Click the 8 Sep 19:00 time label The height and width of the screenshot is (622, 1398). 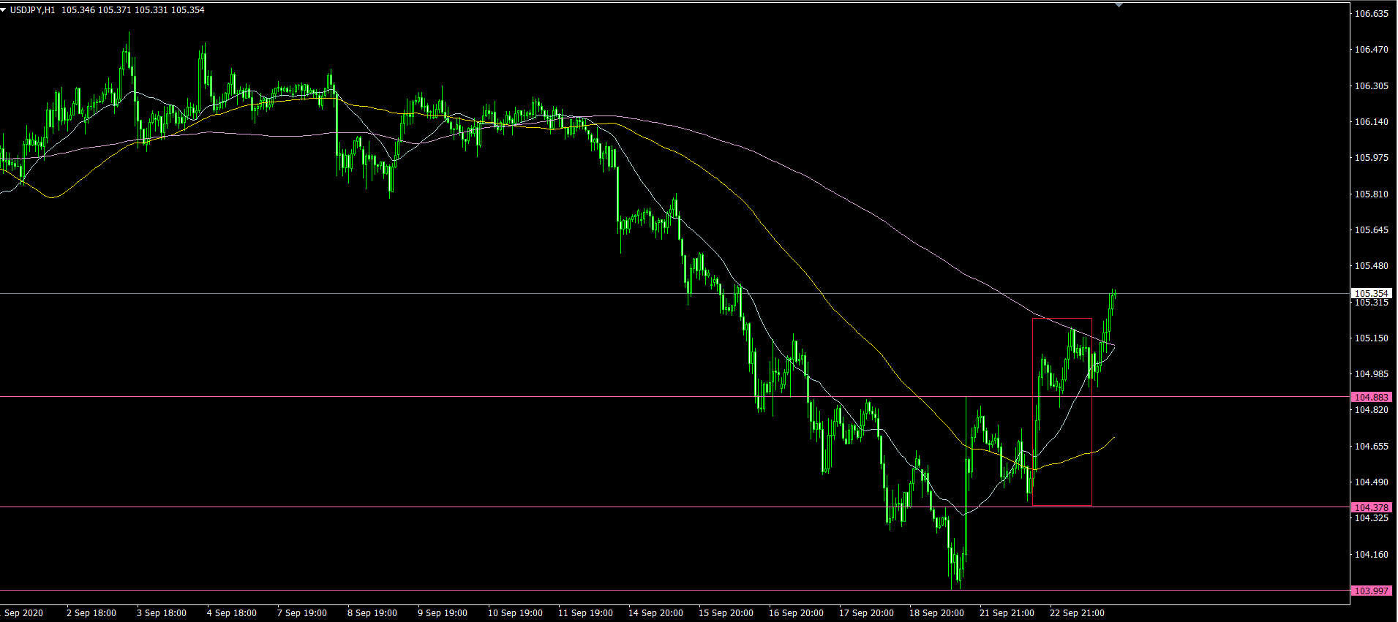372,613
